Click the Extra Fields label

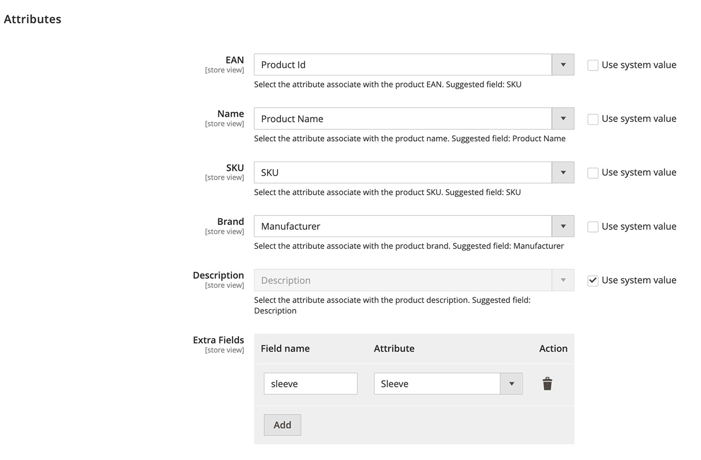coord(219,340)
